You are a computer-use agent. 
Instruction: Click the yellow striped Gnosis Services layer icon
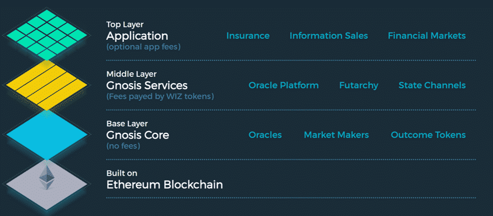click(46, 85)
